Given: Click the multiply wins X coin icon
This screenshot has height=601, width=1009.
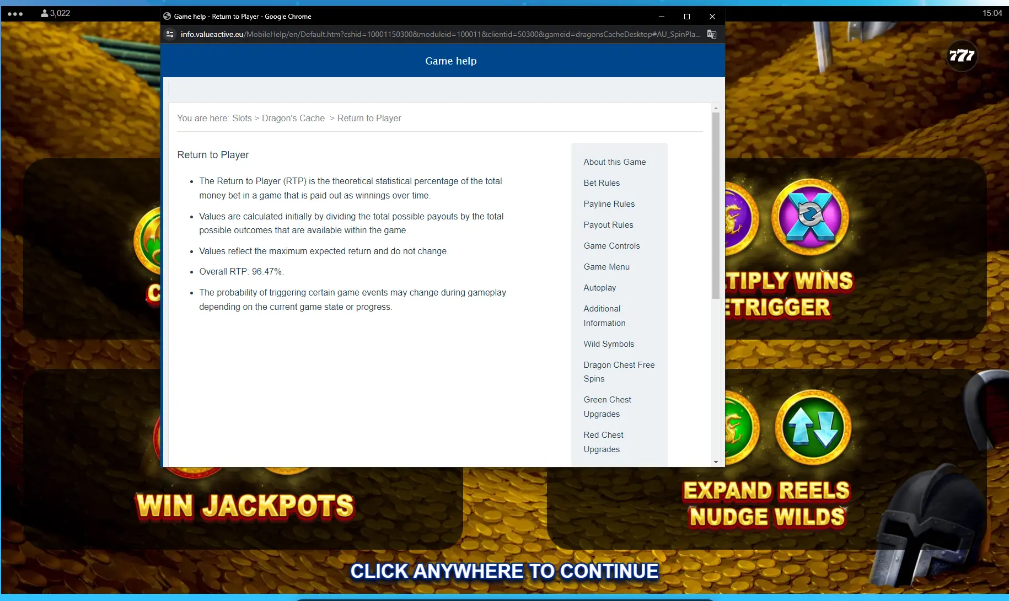Looking at the screenshot, I should [x=810, y=216].
